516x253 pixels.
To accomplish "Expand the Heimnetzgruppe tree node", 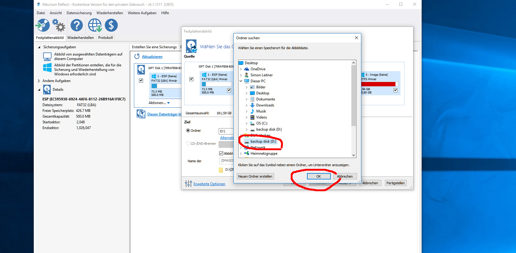I will click(241, 153).
